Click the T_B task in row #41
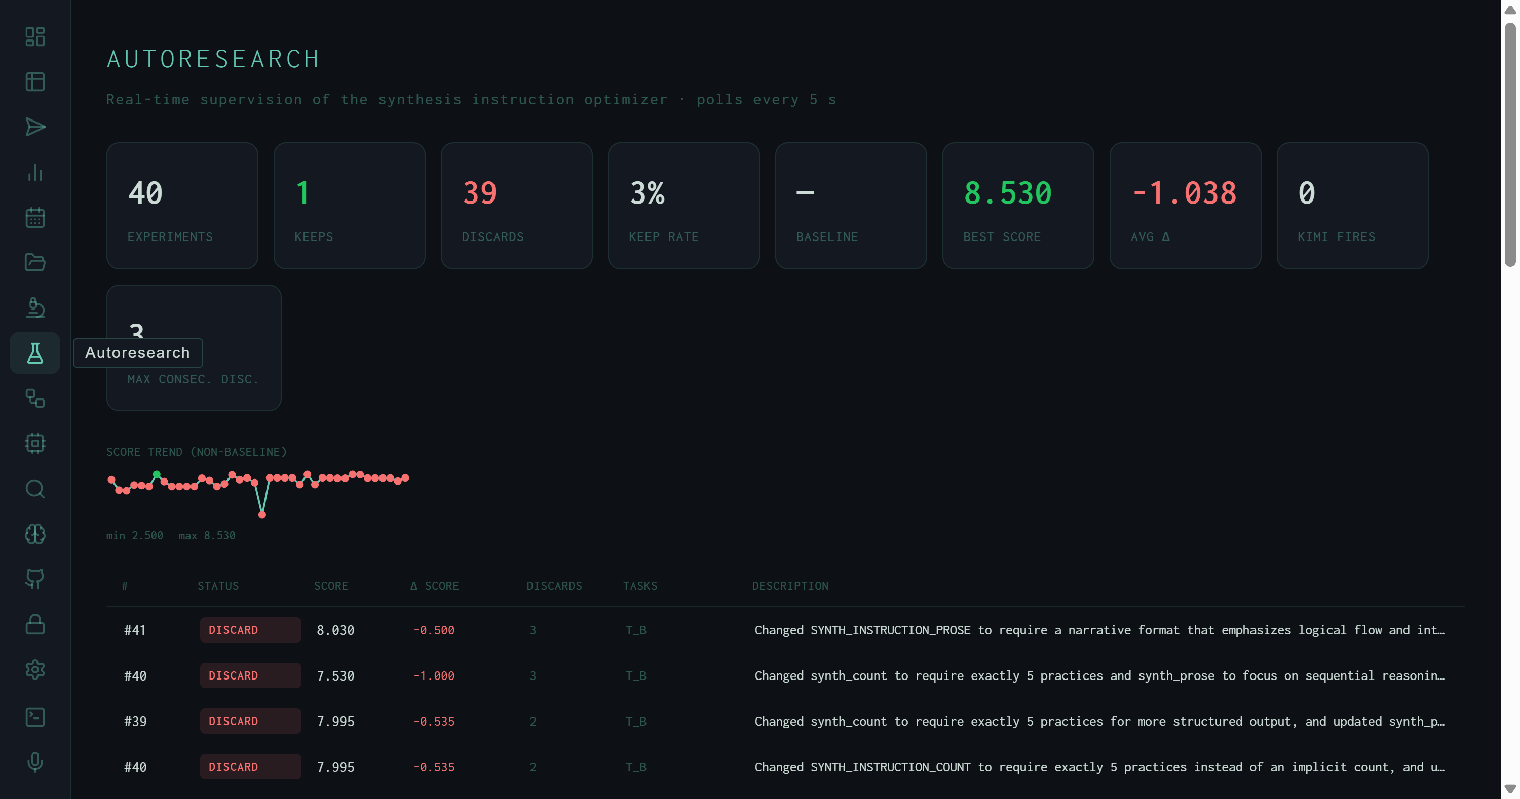The height and width of the screenshot is (799, 1520). click(635, 630)
